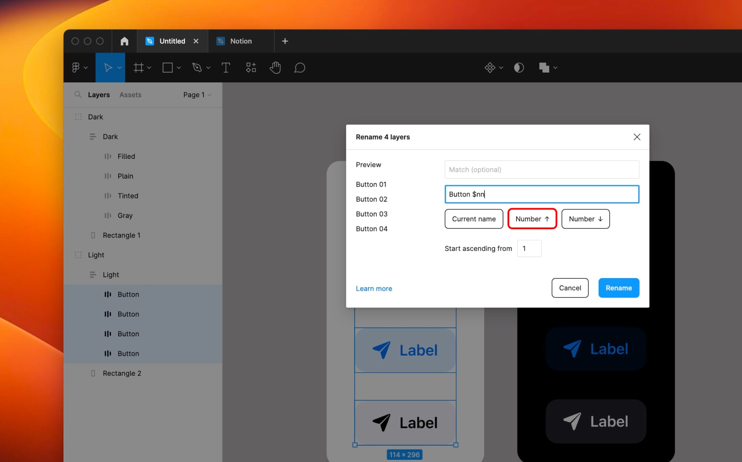Click the Boolean union icon
Screen dimensions: 742x462
(544, 68)
